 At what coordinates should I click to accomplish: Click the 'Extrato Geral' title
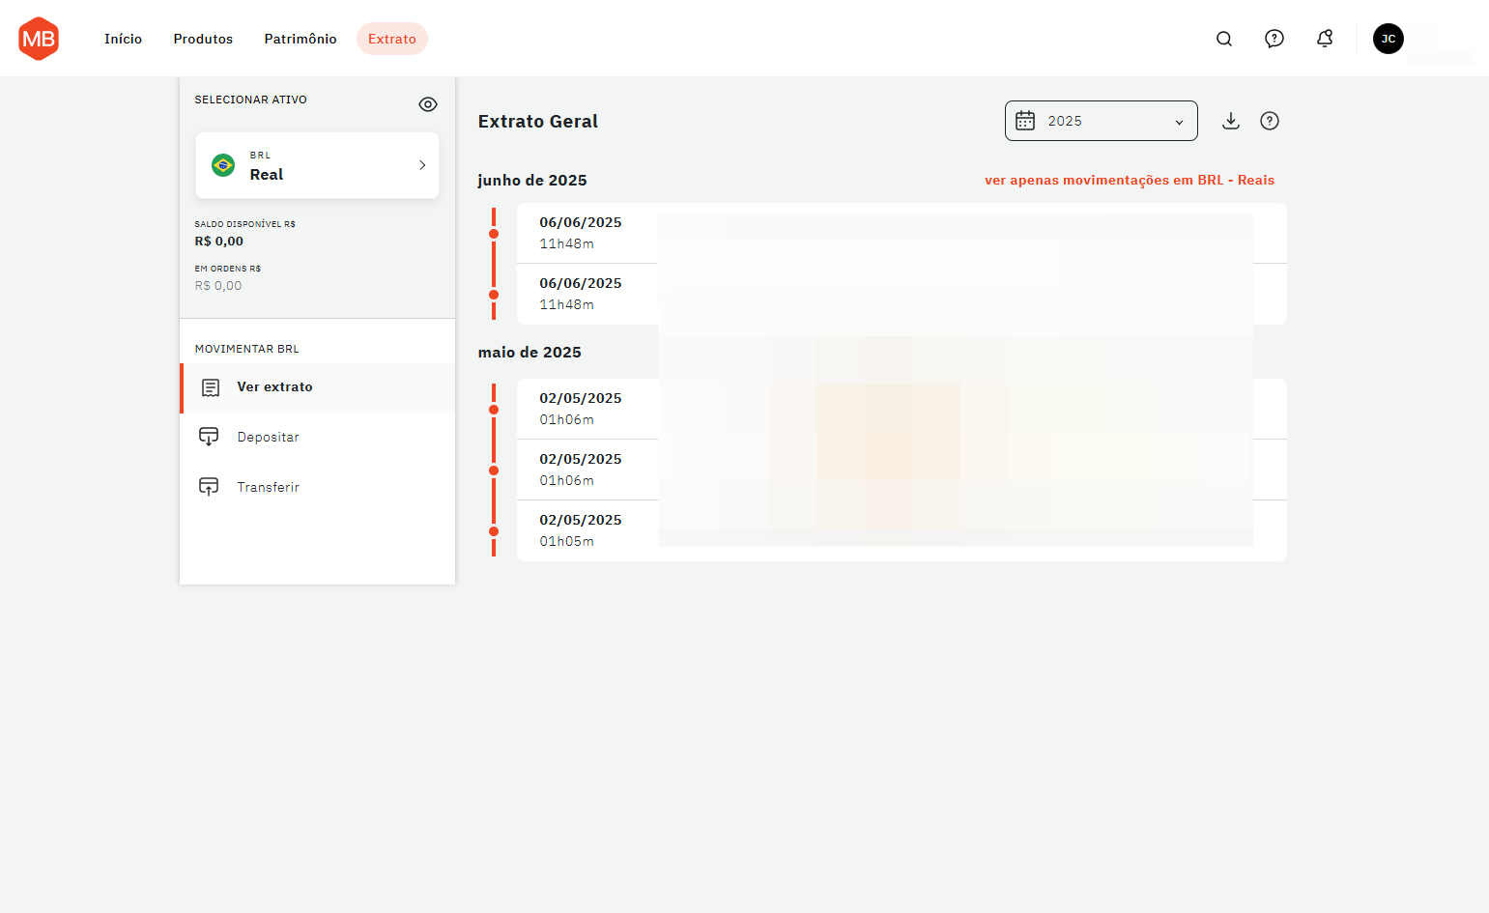point(538,122)
